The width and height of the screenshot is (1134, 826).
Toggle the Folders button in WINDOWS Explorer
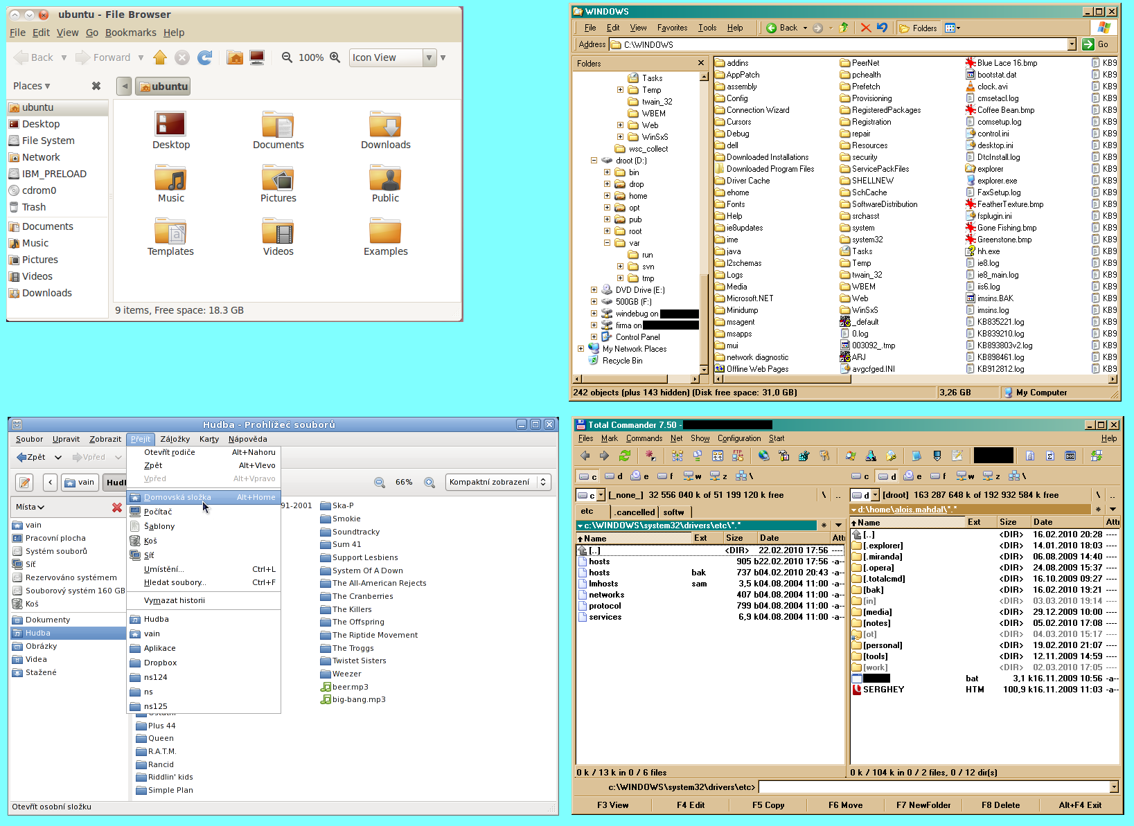(919, 28)
